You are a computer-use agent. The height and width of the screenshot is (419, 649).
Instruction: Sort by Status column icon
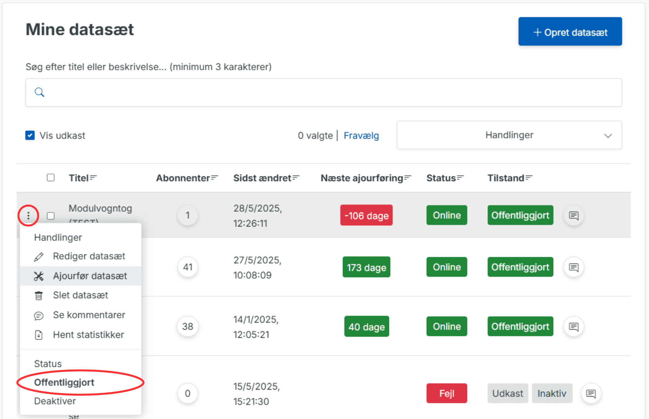460,178
